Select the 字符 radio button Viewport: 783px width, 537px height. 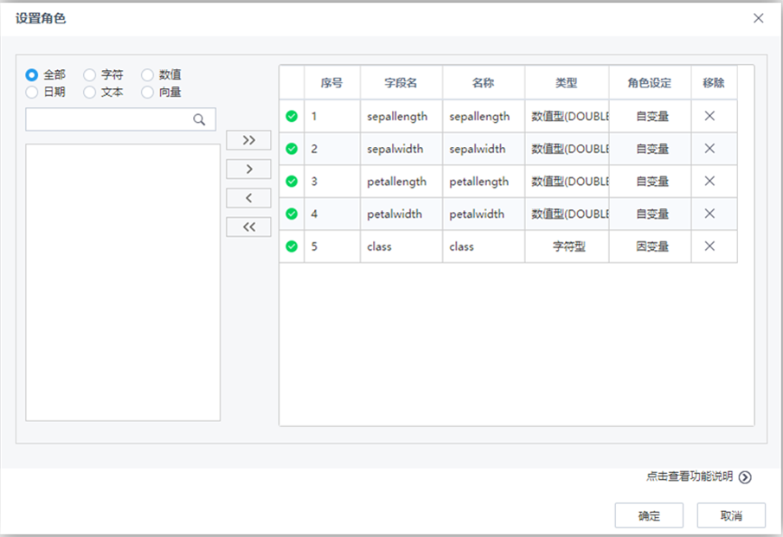89,74
